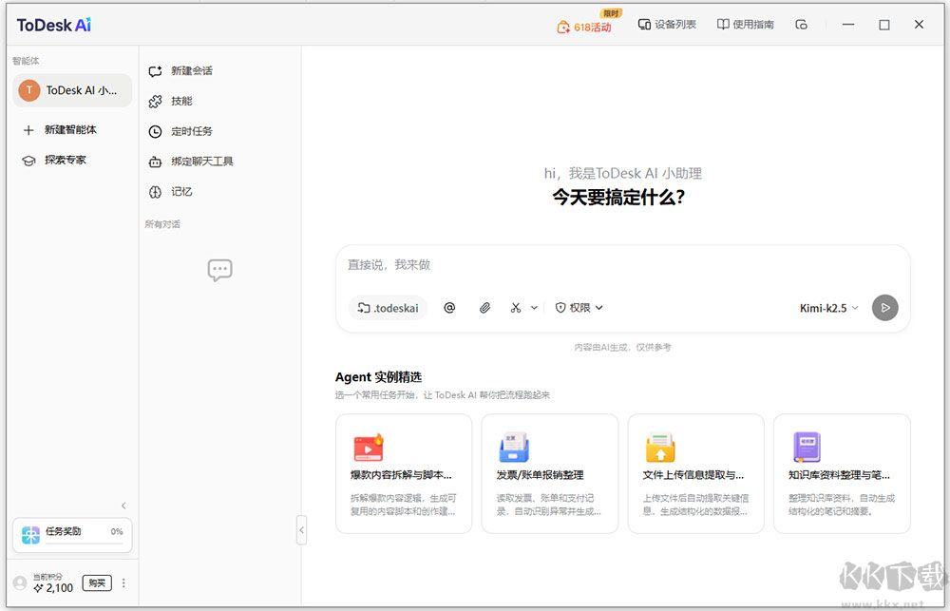Open the 爆款内容拆解与脚本 card
The height and width of the screenshot is (611, 950).
pyautogui.click(x=404, y=474)
